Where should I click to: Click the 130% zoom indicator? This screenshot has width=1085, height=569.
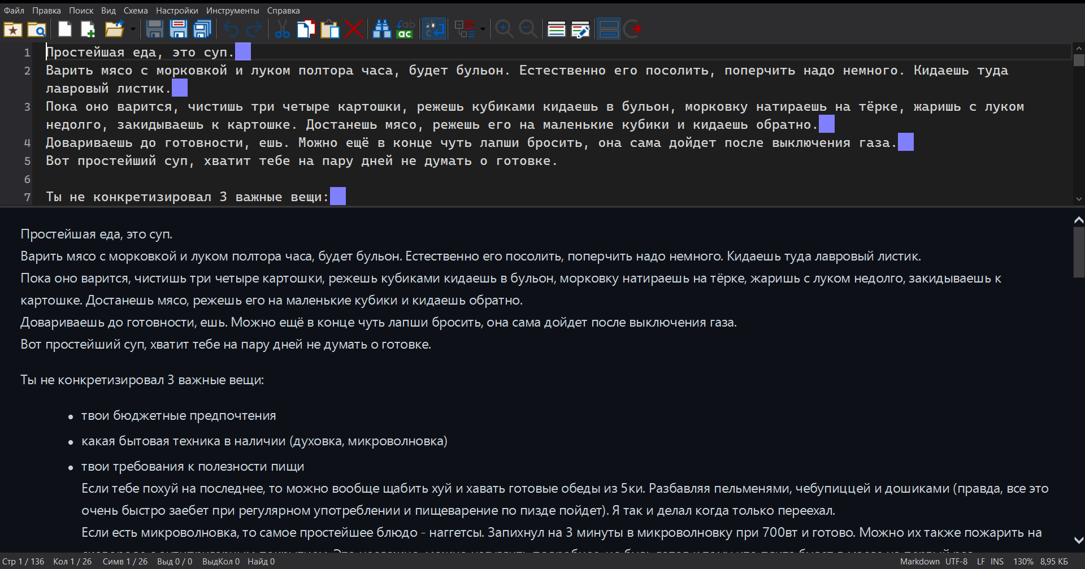[x=1023, y=562]
